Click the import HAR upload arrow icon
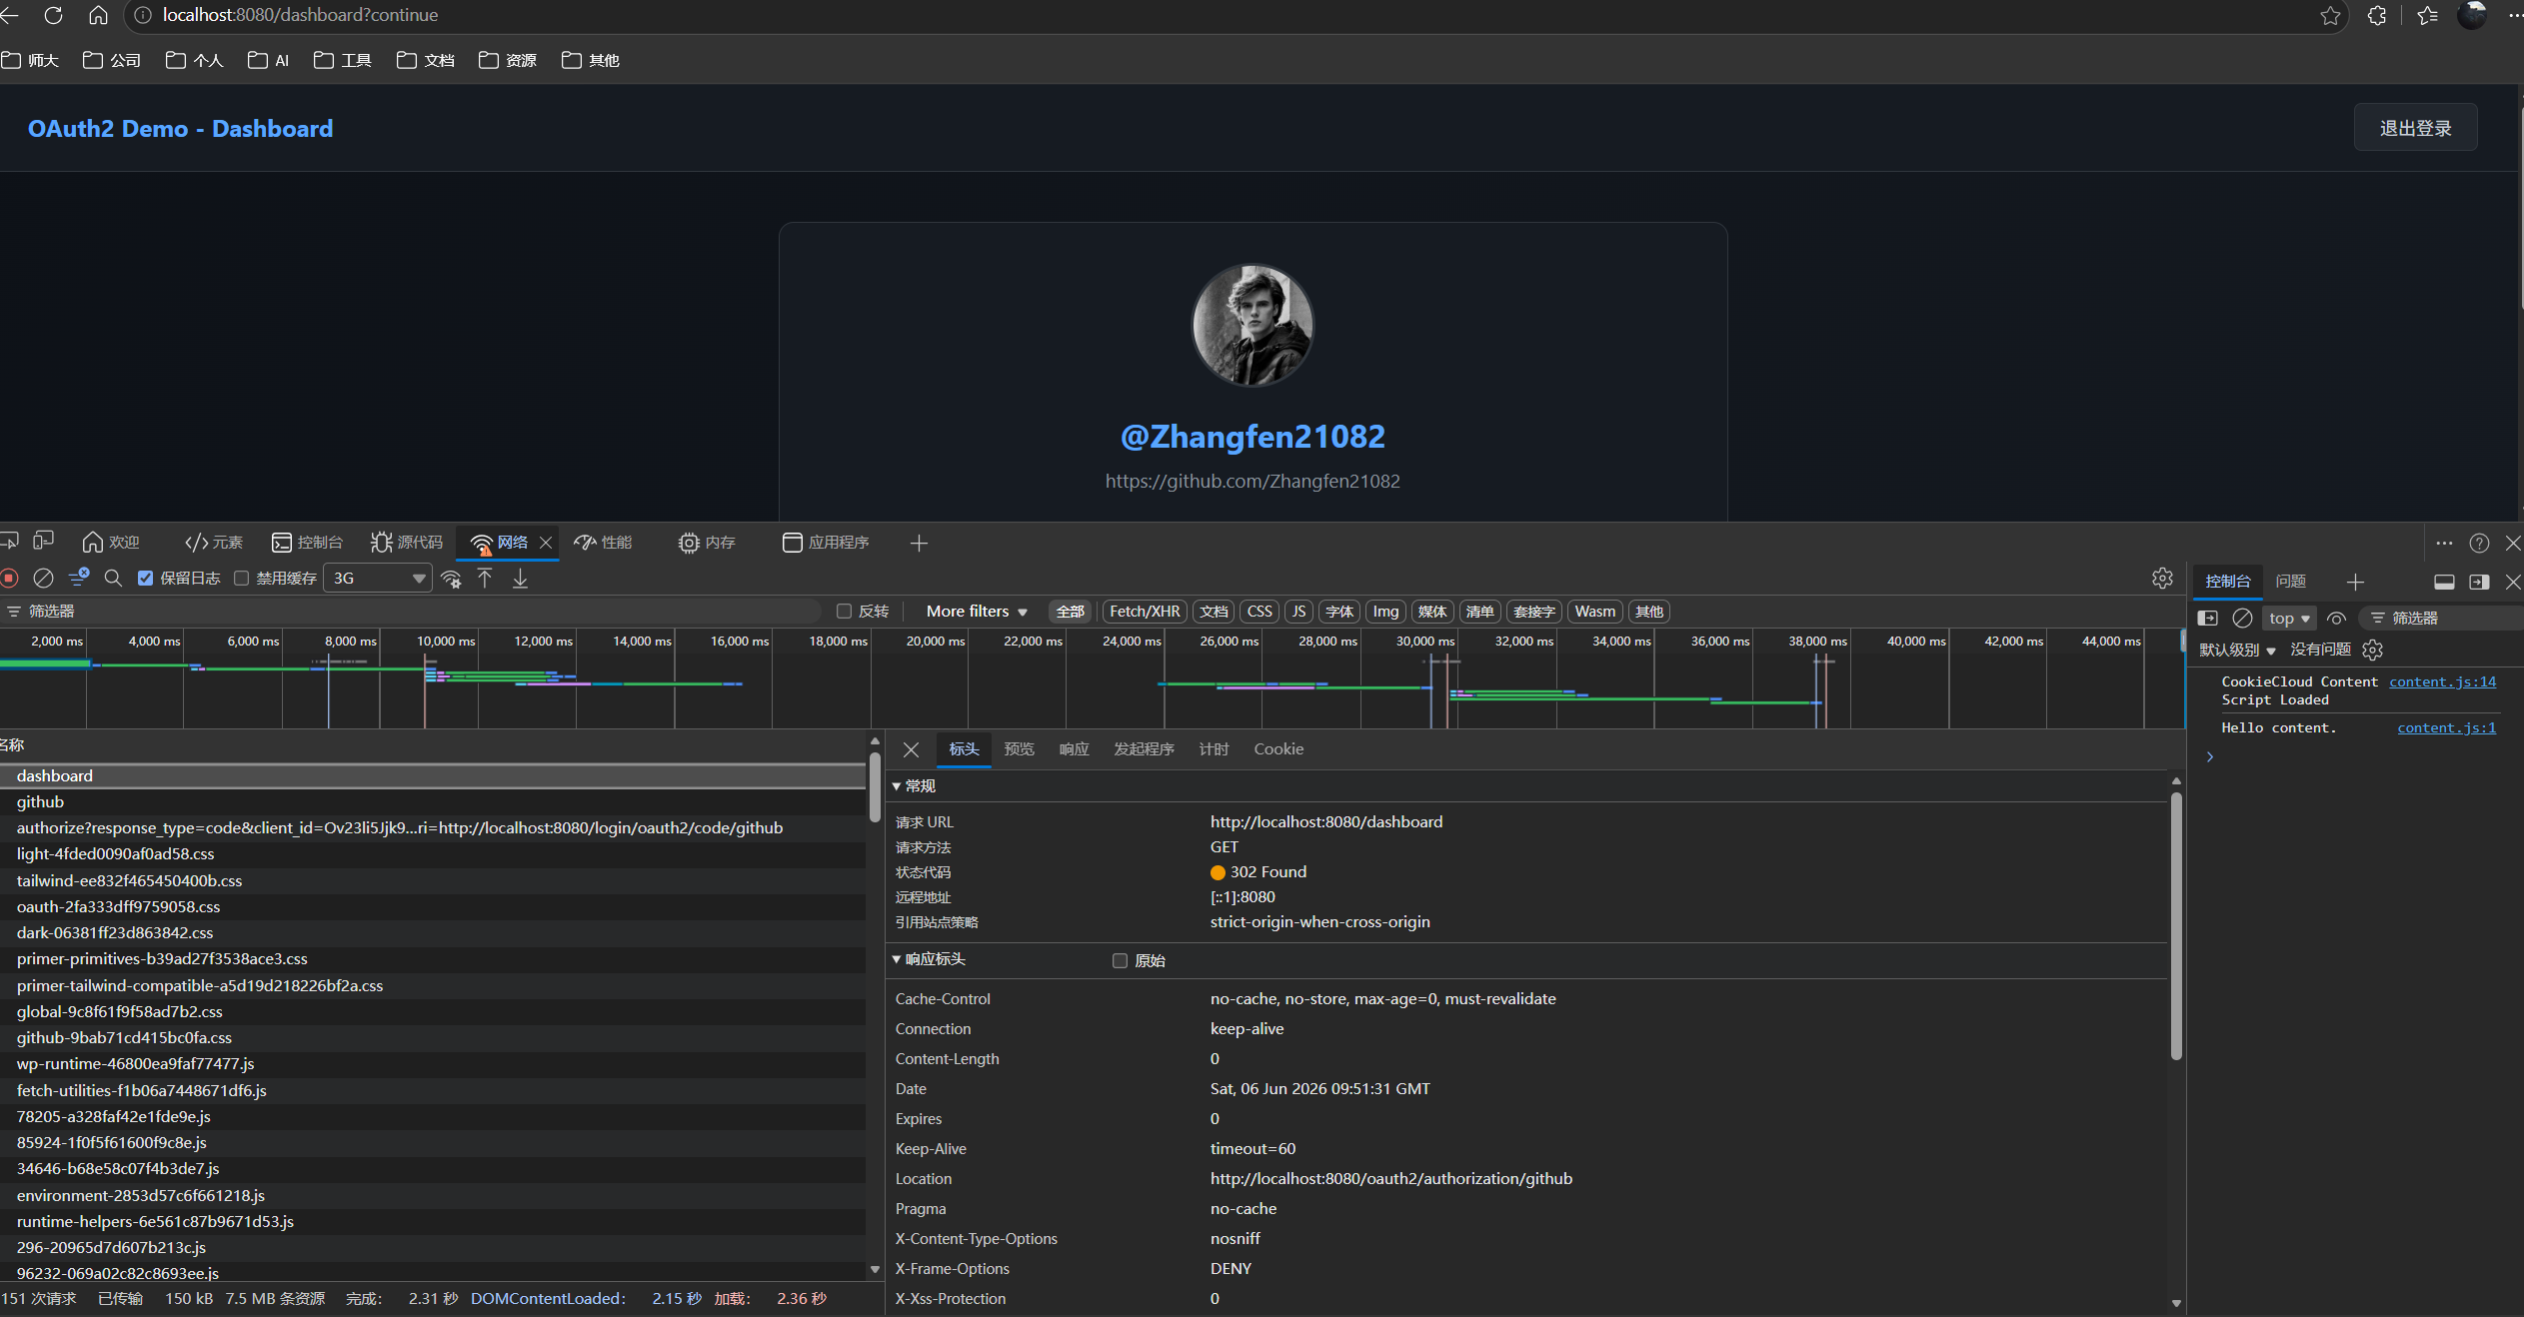This screenshot has height=1317, width=2524. point(485,579)
